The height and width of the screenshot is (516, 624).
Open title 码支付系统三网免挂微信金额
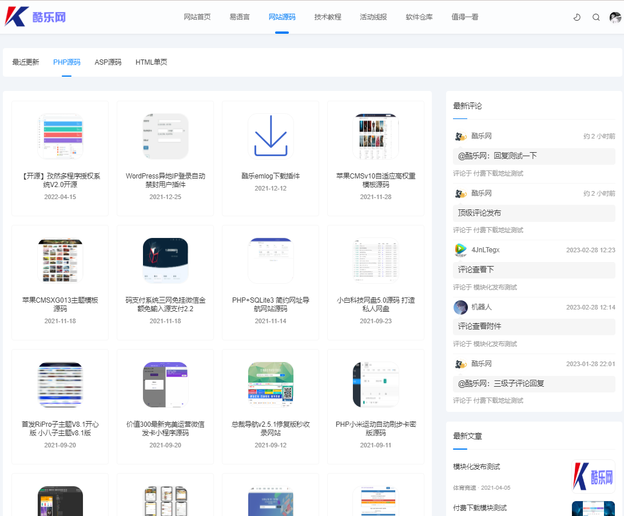pyautogui.click(x=165, y=304)
